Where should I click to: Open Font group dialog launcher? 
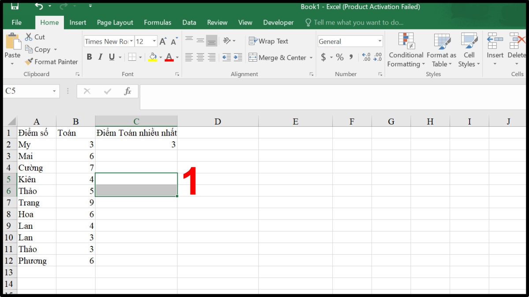[177, 74]
